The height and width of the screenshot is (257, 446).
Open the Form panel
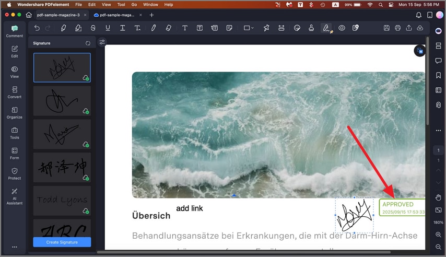point(15,154)
